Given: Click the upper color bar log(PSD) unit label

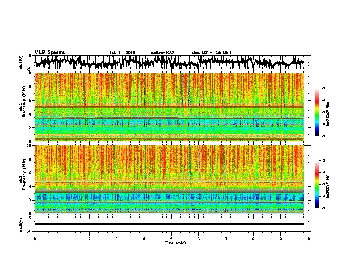Looking at the screenshot, I should (x=328, y=114).
